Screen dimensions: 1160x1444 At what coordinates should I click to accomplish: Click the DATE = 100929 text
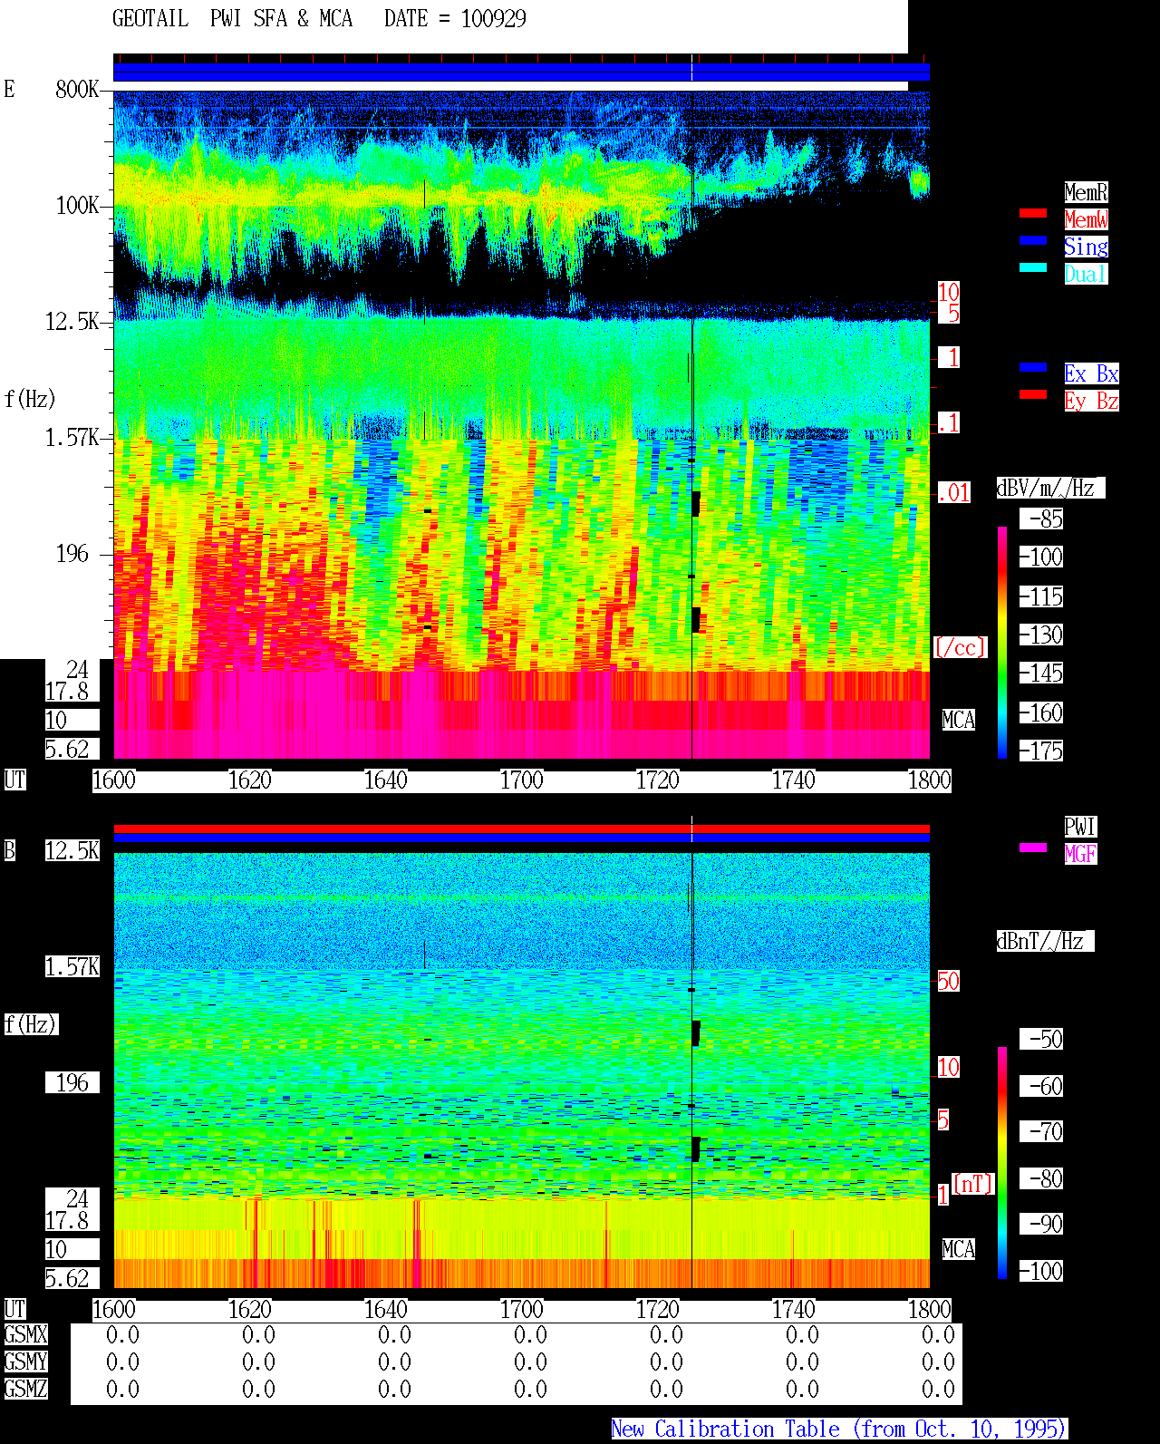pos(455,19)
